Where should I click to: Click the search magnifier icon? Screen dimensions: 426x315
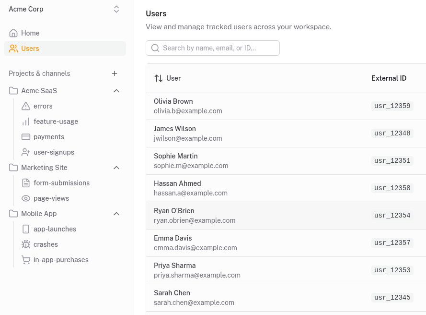point(155,48)
